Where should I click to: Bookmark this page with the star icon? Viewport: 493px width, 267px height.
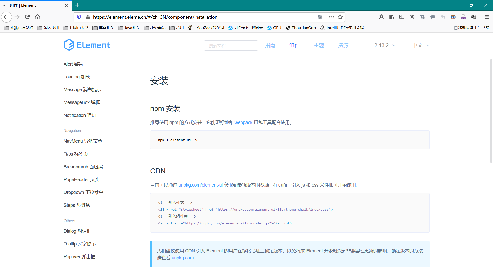tap(340, 17)
